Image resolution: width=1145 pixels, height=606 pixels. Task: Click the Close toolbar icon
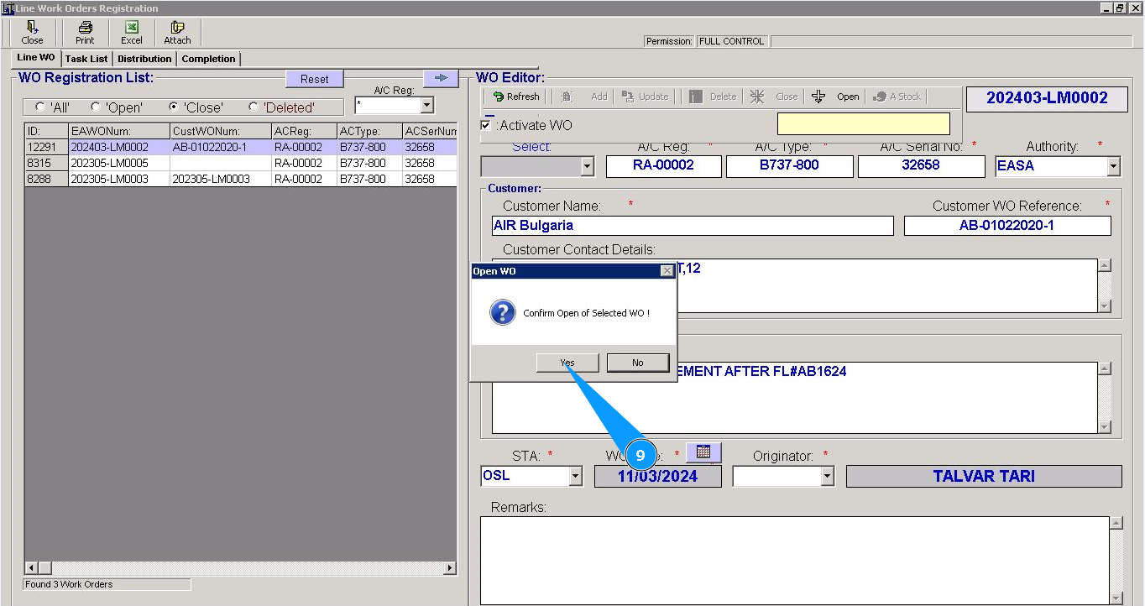coord(32,33)
